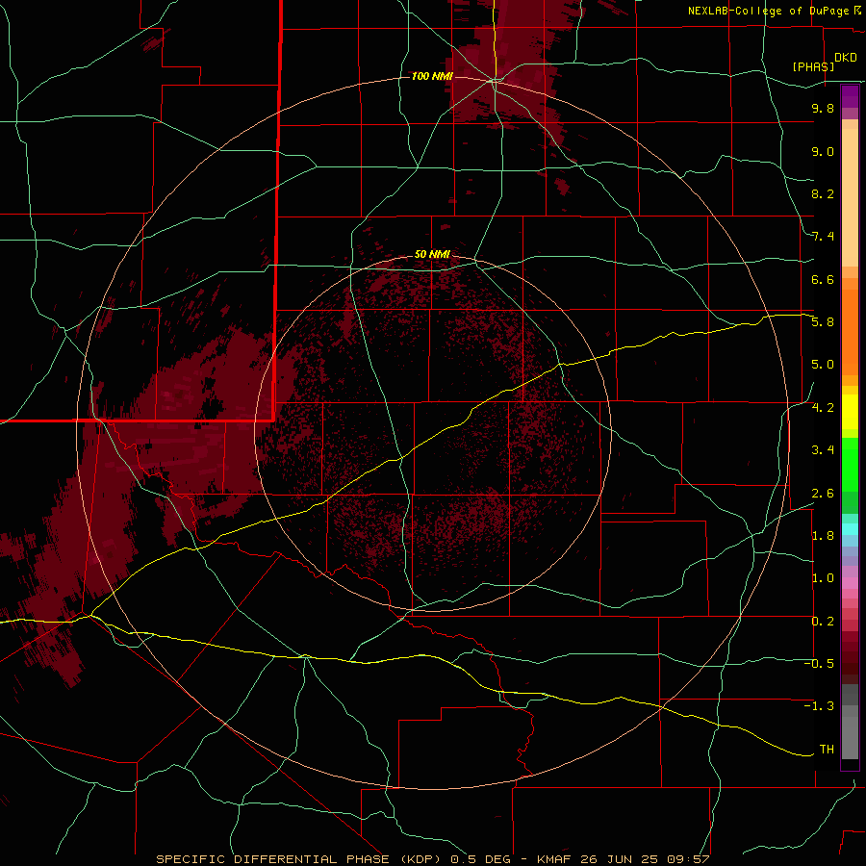866x866 pixels.
Task: Click the NEXLAB-College of DuPage credit text
Action: (771, 11)
